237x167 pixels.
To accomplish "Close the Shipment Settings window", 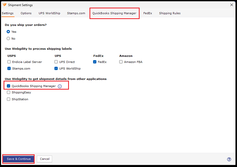I will tap(231, 5).
